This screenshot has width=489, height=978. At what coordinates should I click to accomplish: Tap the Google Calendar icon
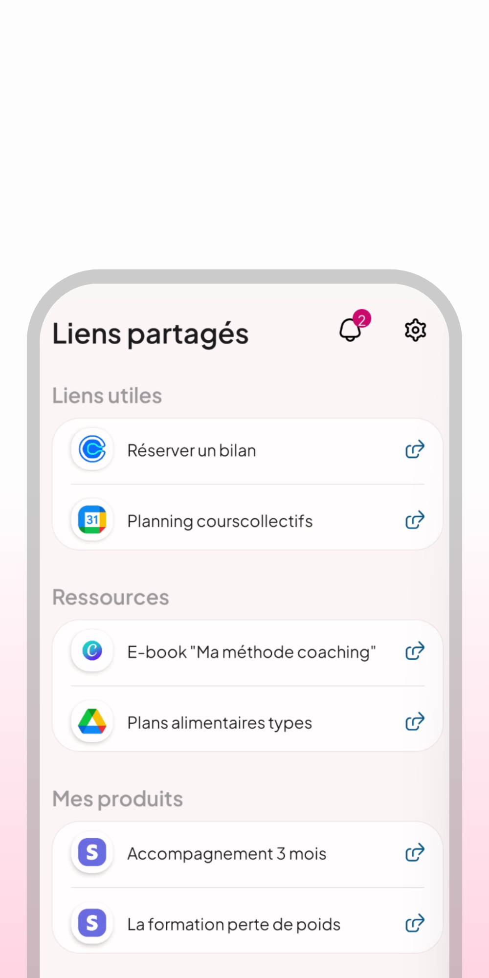click(x=92, y=519)
